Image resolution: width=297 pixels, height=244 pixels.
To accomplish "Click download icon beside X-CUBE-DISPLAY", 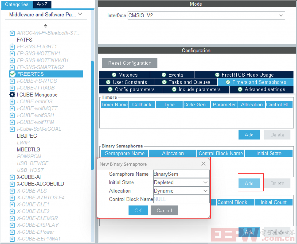I will tap(12, 225).
